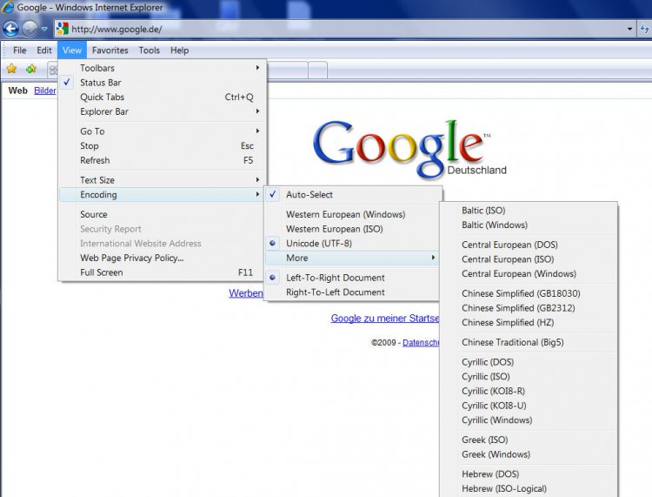Select Left-To-Right Document option

pos(353,278)
